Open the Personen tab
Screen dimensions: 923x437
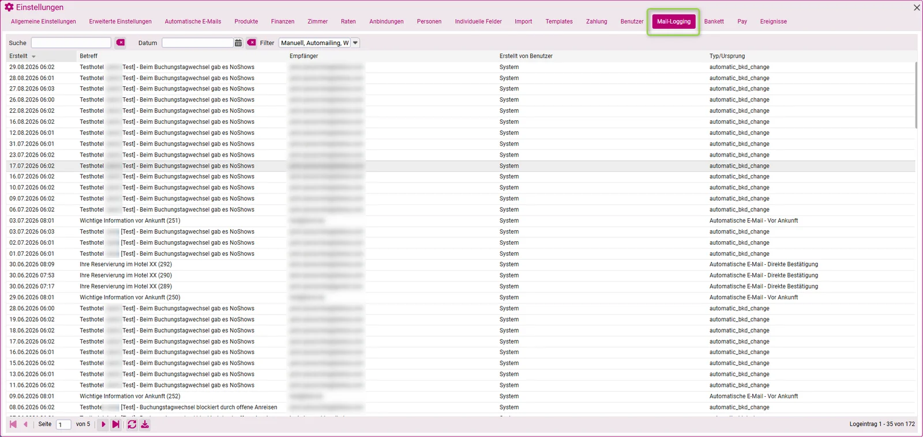[x=429, y=21]
